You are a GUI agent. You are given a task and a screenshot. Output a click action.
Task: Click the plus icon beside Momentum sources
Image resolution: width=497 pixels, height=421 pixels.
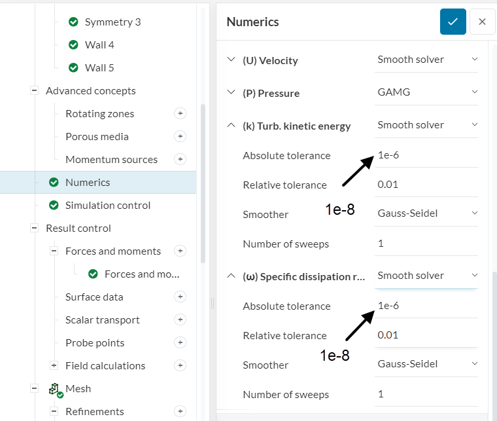coord(180,159)
